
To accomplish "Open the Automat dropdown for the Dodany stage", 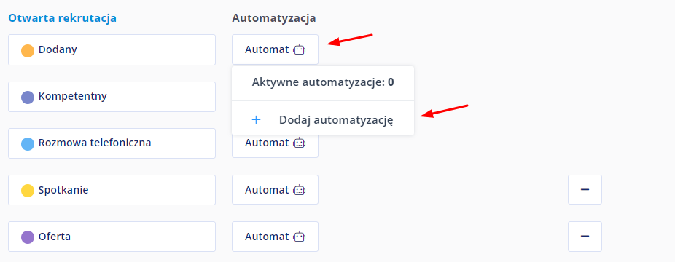I will tap(275, 49).
